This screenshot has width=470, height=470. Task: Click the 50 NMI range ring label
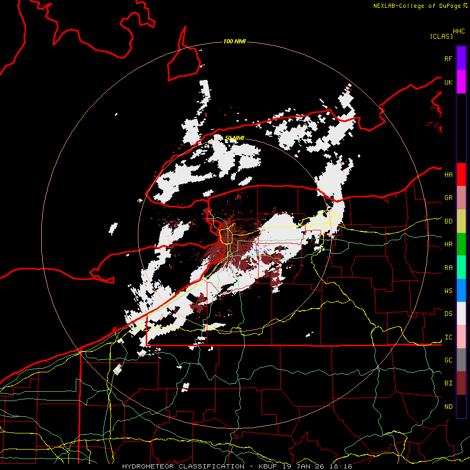tap(234, 138)
